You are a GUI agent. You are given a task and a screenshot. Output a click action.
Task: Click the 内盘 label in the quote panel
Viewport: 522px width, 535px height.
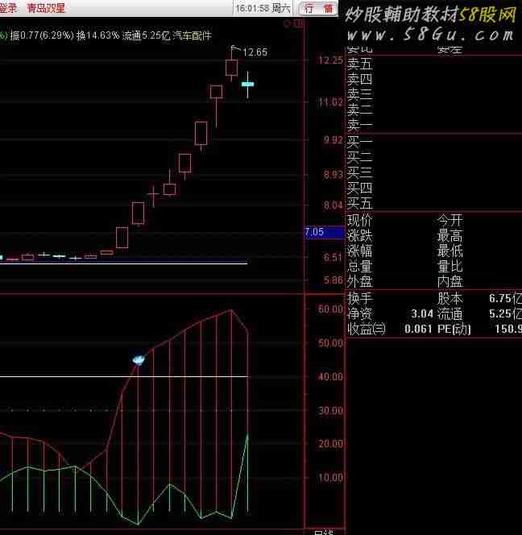click(x=450, y=281)
